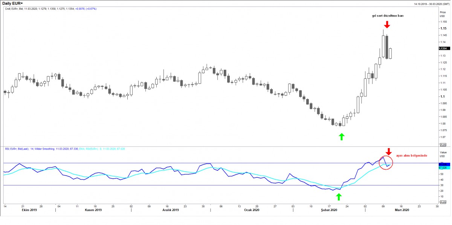Click the Ekim 2019 label on time axis

tap(30, 210)
